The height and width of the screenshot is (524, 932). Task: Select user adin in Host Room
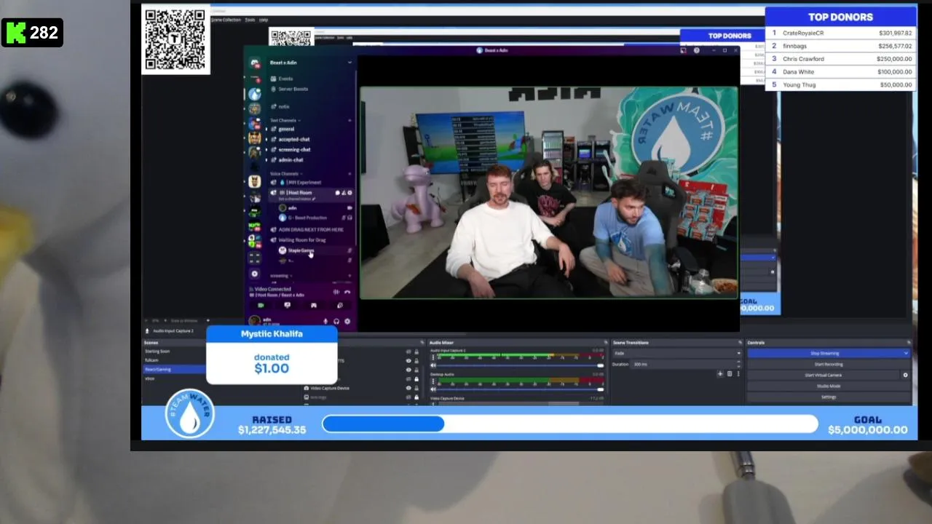click(x=292, y=207)
